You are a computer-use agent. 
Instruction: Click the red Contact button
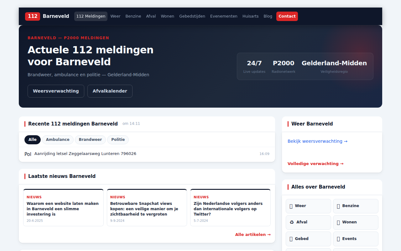(287, 16)
